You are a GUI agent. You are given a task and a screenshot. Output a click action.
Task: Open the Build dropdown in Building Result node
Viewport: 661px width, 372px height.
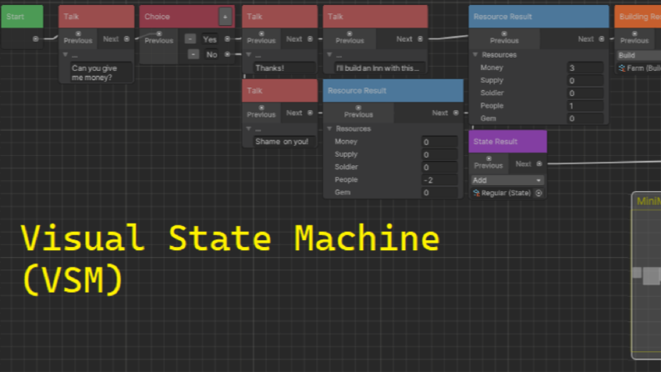[x=638, y=55]
